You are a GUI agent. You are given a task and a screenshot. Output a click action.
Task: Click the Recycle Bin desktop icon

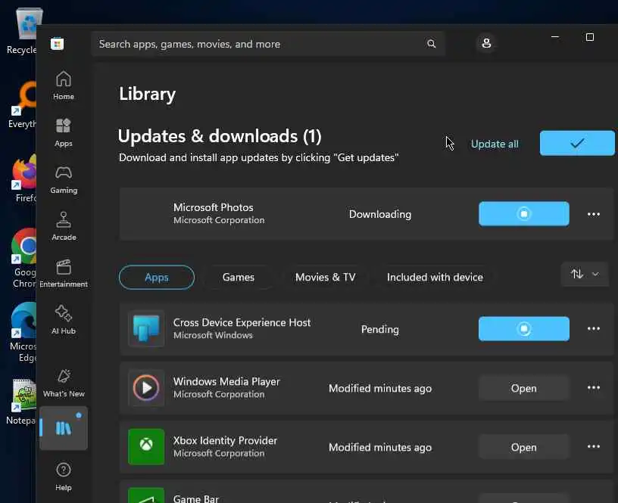(x=23, y=32)
